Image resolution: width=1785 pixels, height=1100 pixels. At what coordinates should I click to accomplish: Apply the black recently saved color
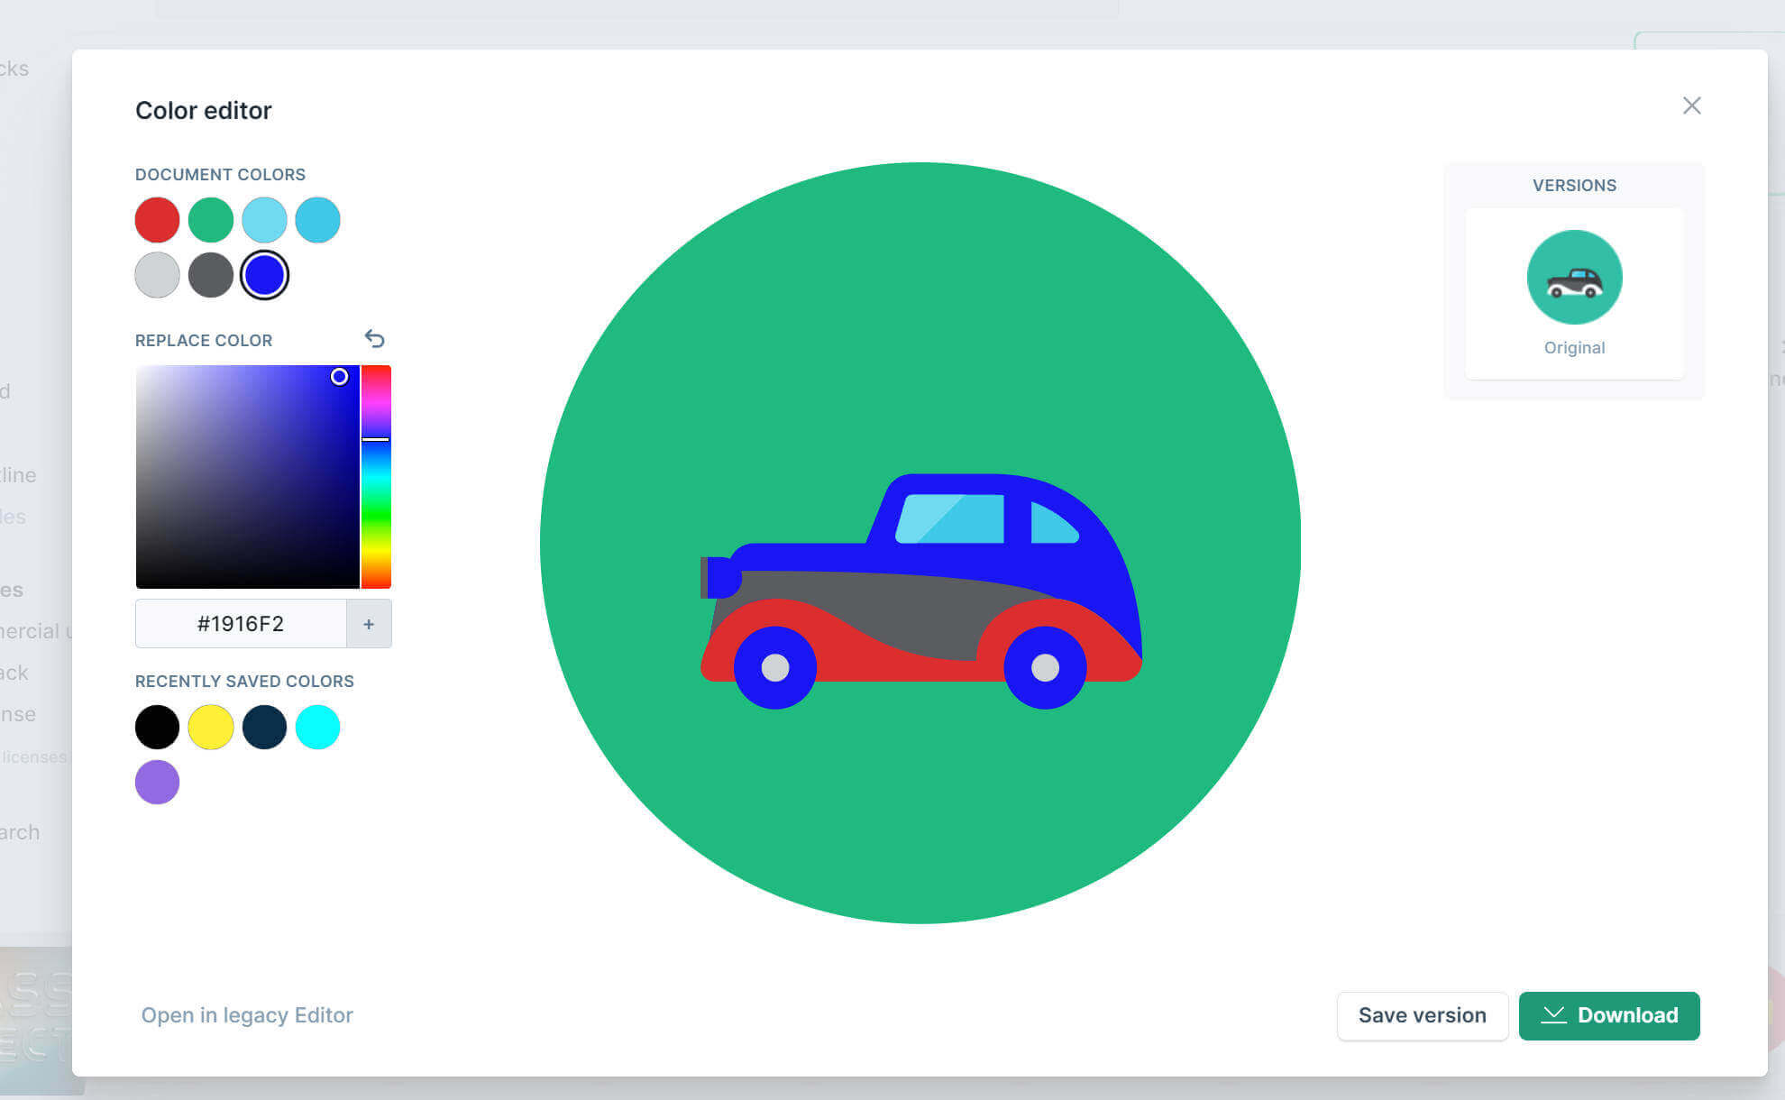(x=157, y=728)
